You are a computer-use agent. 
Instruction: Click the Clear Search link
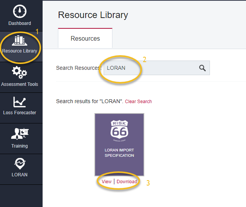click(x=138, y=102)
